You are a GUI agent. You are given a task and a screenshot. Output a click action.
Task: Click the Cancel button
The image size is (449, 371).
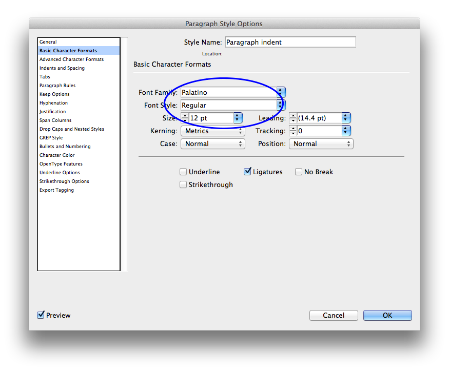(x=334, y=315)
